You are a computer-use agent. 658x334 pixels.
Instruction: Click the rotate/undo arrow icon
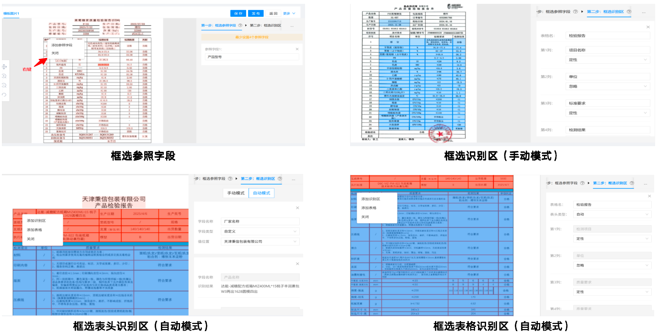(x=4, y=94)
